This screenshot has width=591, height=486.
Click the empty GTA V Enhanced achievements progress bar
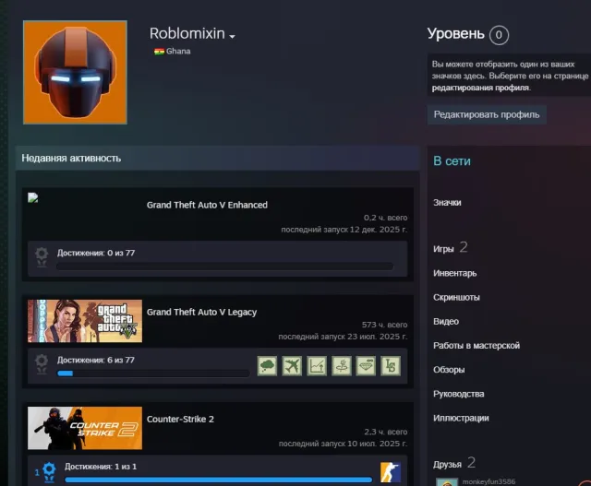tap(224, 267)
